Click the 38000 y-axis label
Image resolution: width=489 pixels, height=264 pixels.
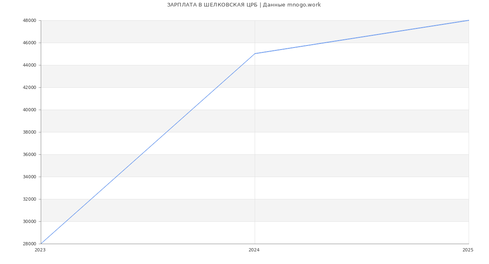pos(29,132)
